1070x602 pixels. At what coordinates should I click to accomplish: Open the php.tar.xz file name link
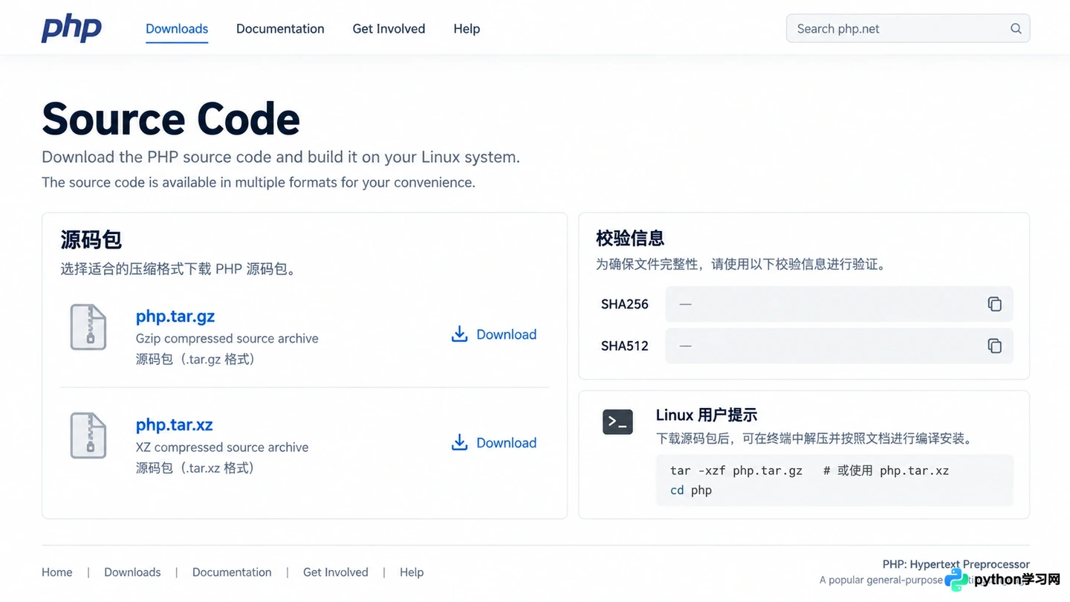click(x=174, y=424)
